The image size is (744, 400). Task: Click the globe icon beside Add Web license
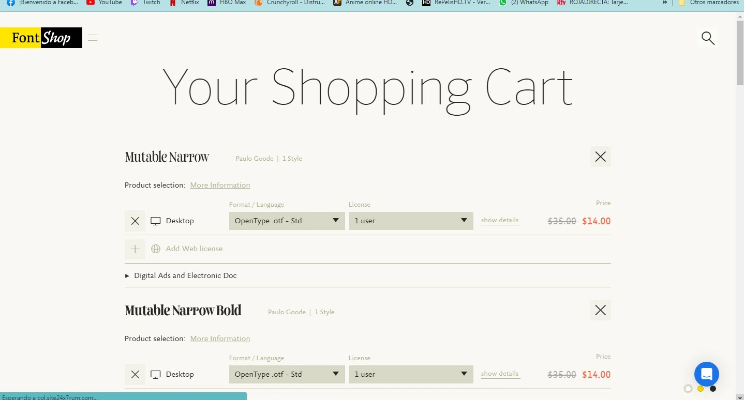[x=156, y=249]
